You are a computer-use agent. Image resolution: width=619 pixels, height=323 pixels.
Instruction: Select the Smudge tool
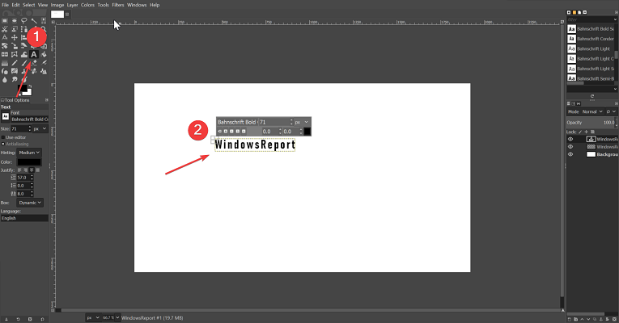point(15,80)
